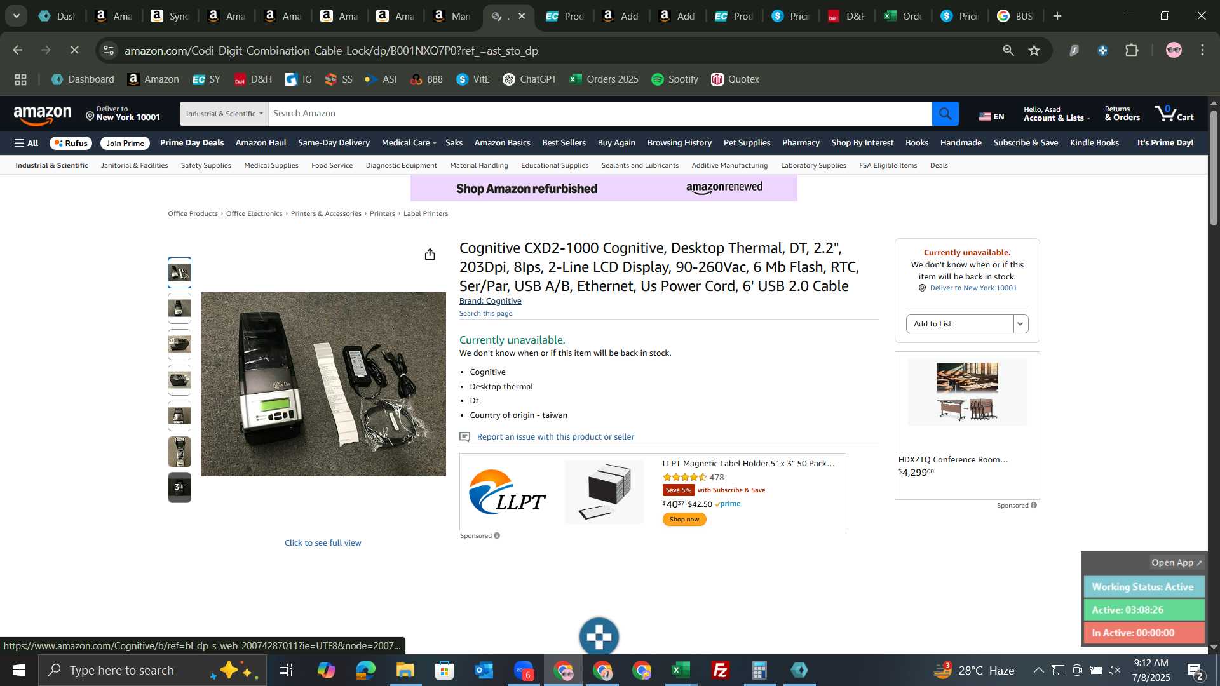This screenshot has height=686, width=1220.
Task: Click the browser profile avatar icon
Action: click(1174, 50)
